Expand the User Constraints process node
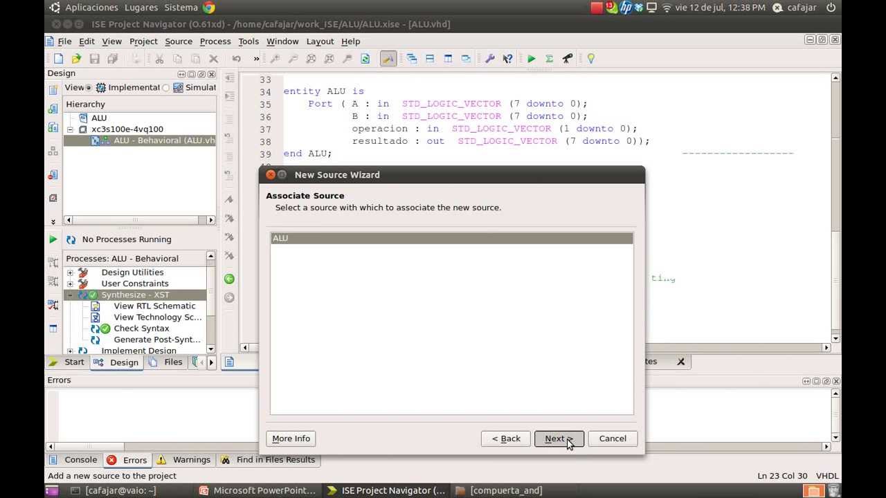886x498 pixels. [70, 284]
